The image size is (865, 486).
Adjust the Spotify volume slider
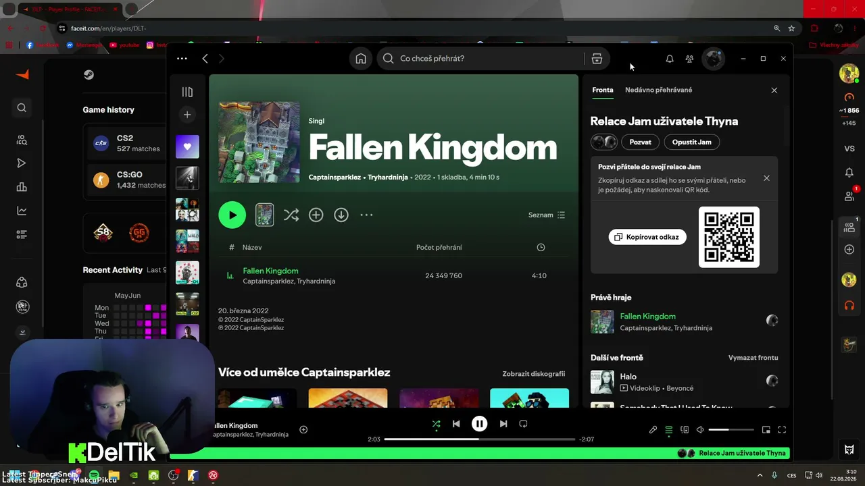coord(731,430)
